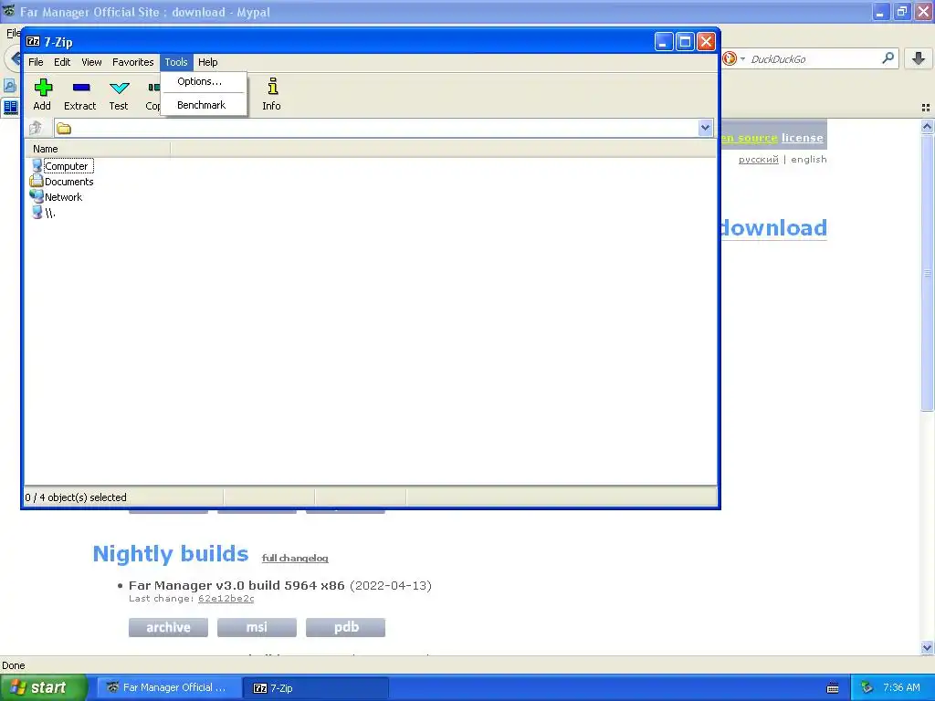
Task: Choose Benchmark from Tools menu
Action: (x=204, y=105)
